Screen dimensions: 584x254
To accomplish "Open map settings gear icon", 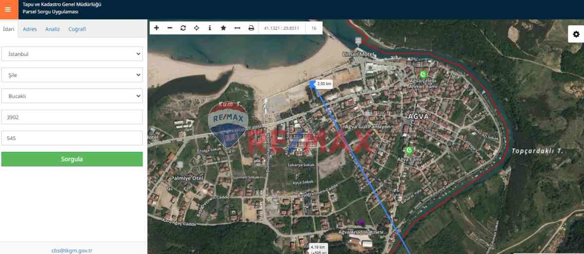I will [x=576, y=34].
